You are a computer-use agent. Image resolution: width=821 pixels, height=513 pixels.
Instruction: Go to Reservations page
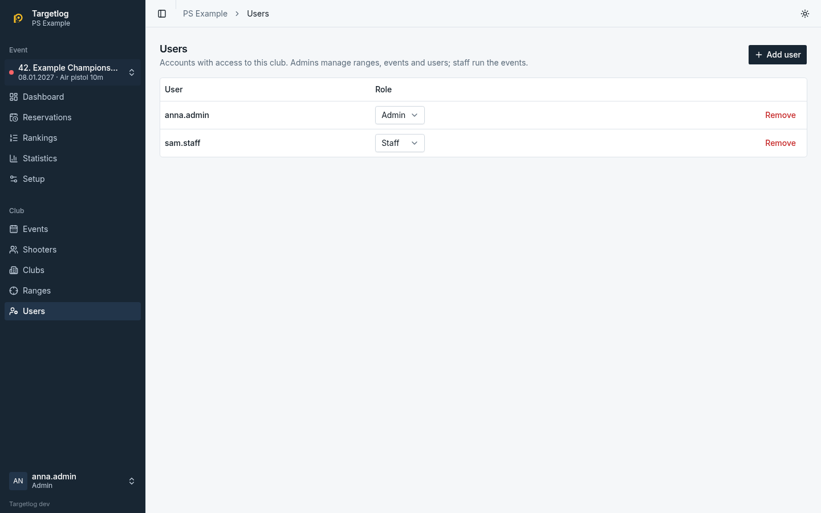tap(72, 117)
